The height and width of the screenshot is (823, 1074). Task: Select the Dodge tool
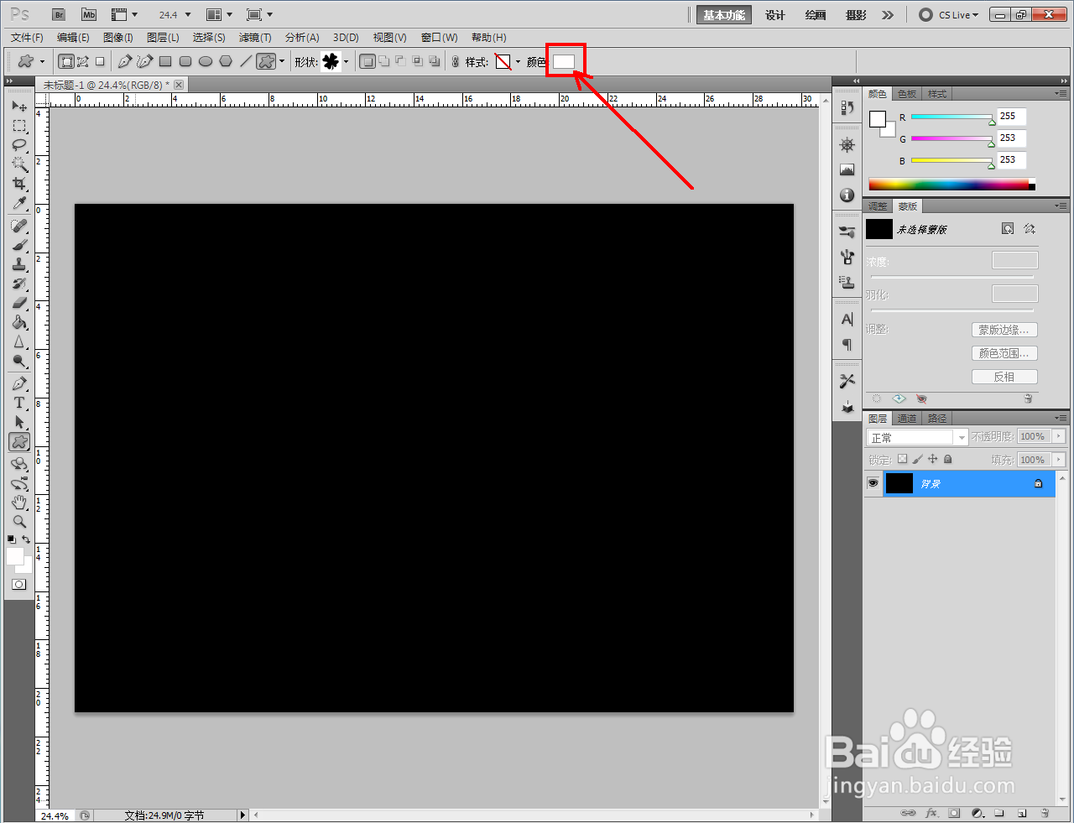pos(19,362)
